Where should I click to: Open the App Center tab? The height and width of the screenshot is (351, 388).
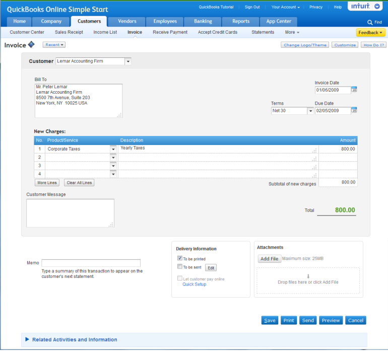click(x=279, y=22)
